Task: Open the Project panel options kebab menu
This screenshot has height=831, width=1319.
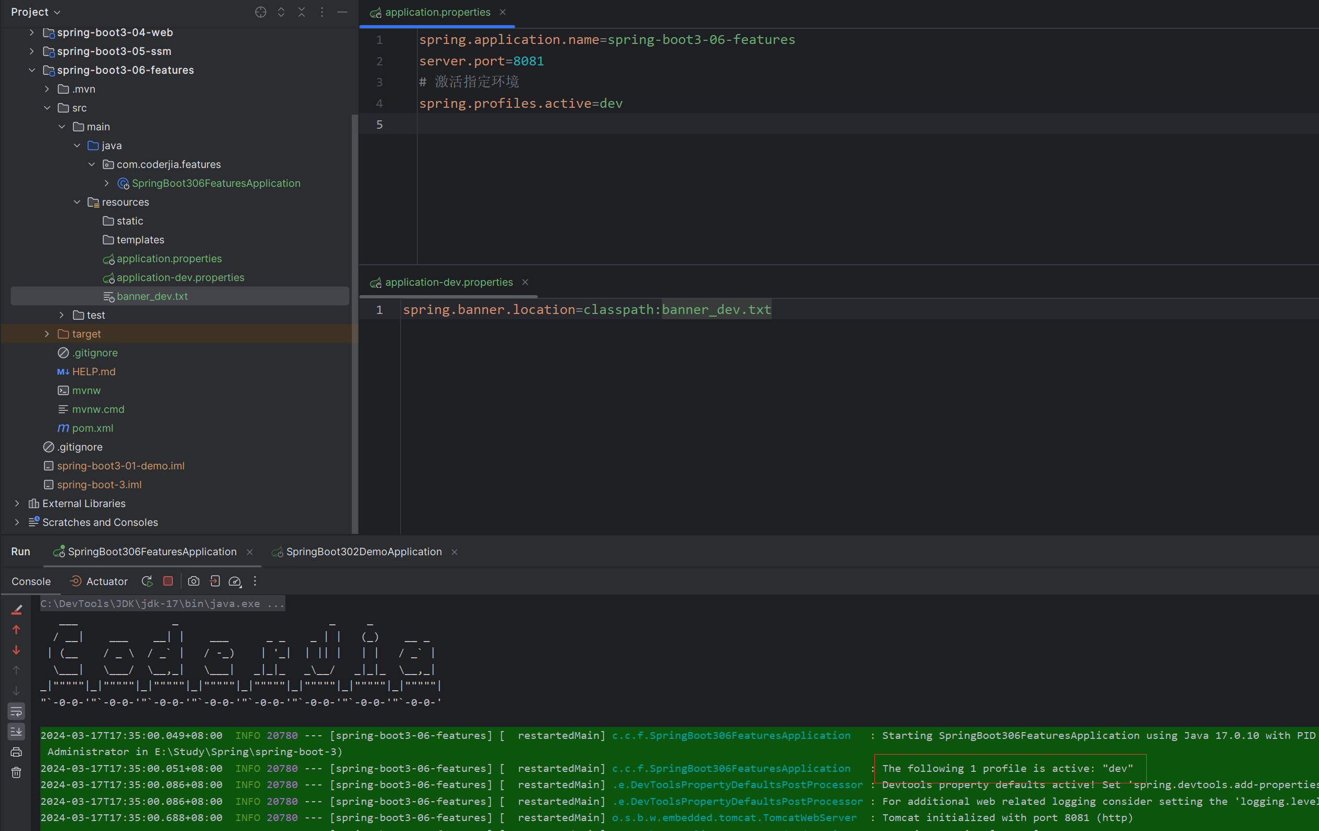Action: [x=322, y=12]
